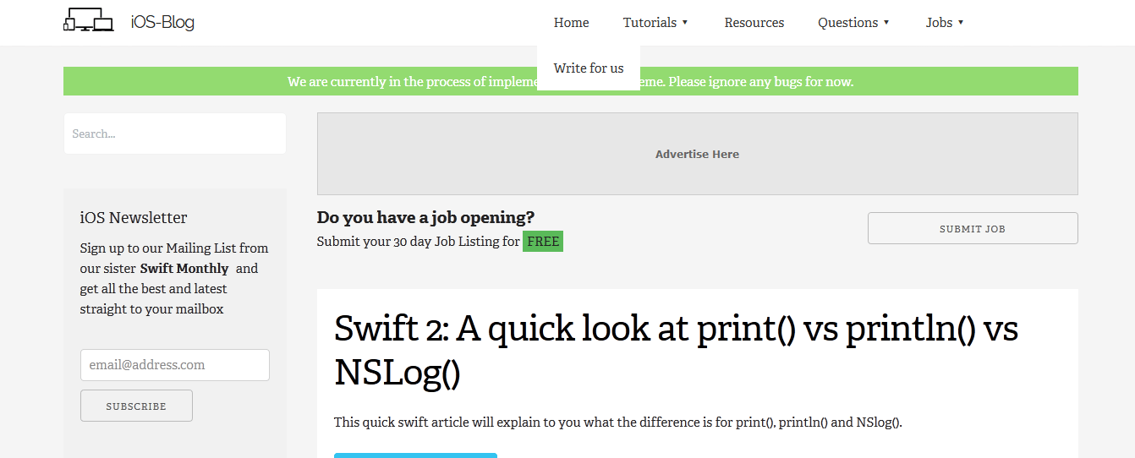Open the iOS-Blog site title link
This screenshot has height=458, width=1135.
162,23
